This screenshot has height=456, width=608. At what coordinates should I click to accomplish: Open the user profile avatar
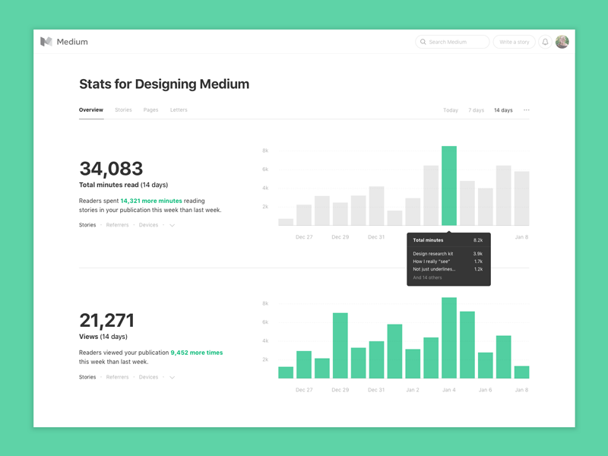click(x=562, y=42)
